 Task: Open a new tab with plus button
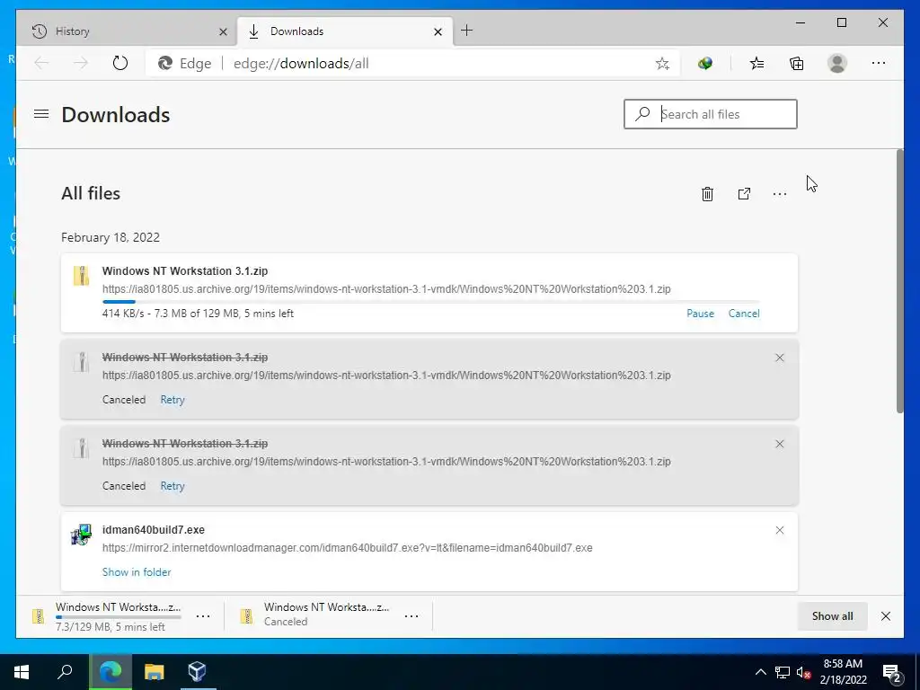coord(466,31)
